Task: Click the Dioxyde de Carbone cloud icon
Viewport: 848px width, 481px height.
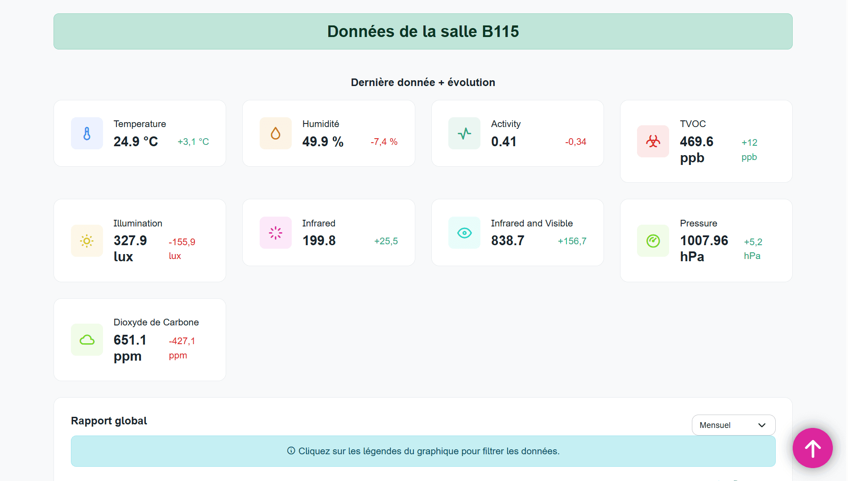Action: pos(87,340)
